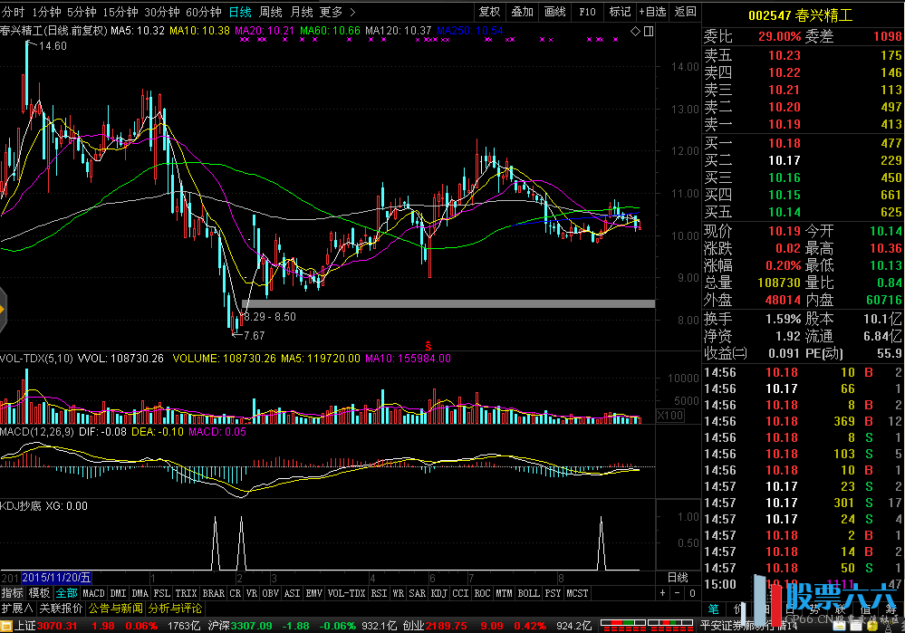
Task: Switch indicator to CR
Action: pos(236,593)
